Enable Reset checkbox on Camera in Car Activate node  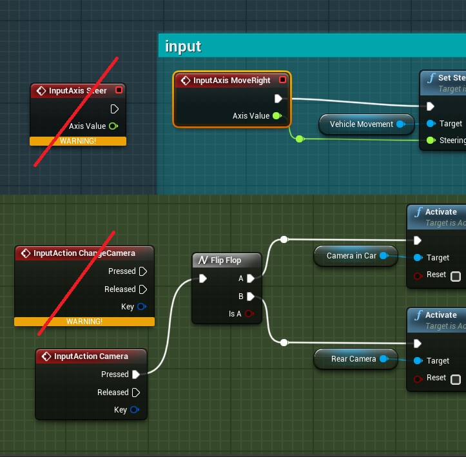click(x=456, y=276)
